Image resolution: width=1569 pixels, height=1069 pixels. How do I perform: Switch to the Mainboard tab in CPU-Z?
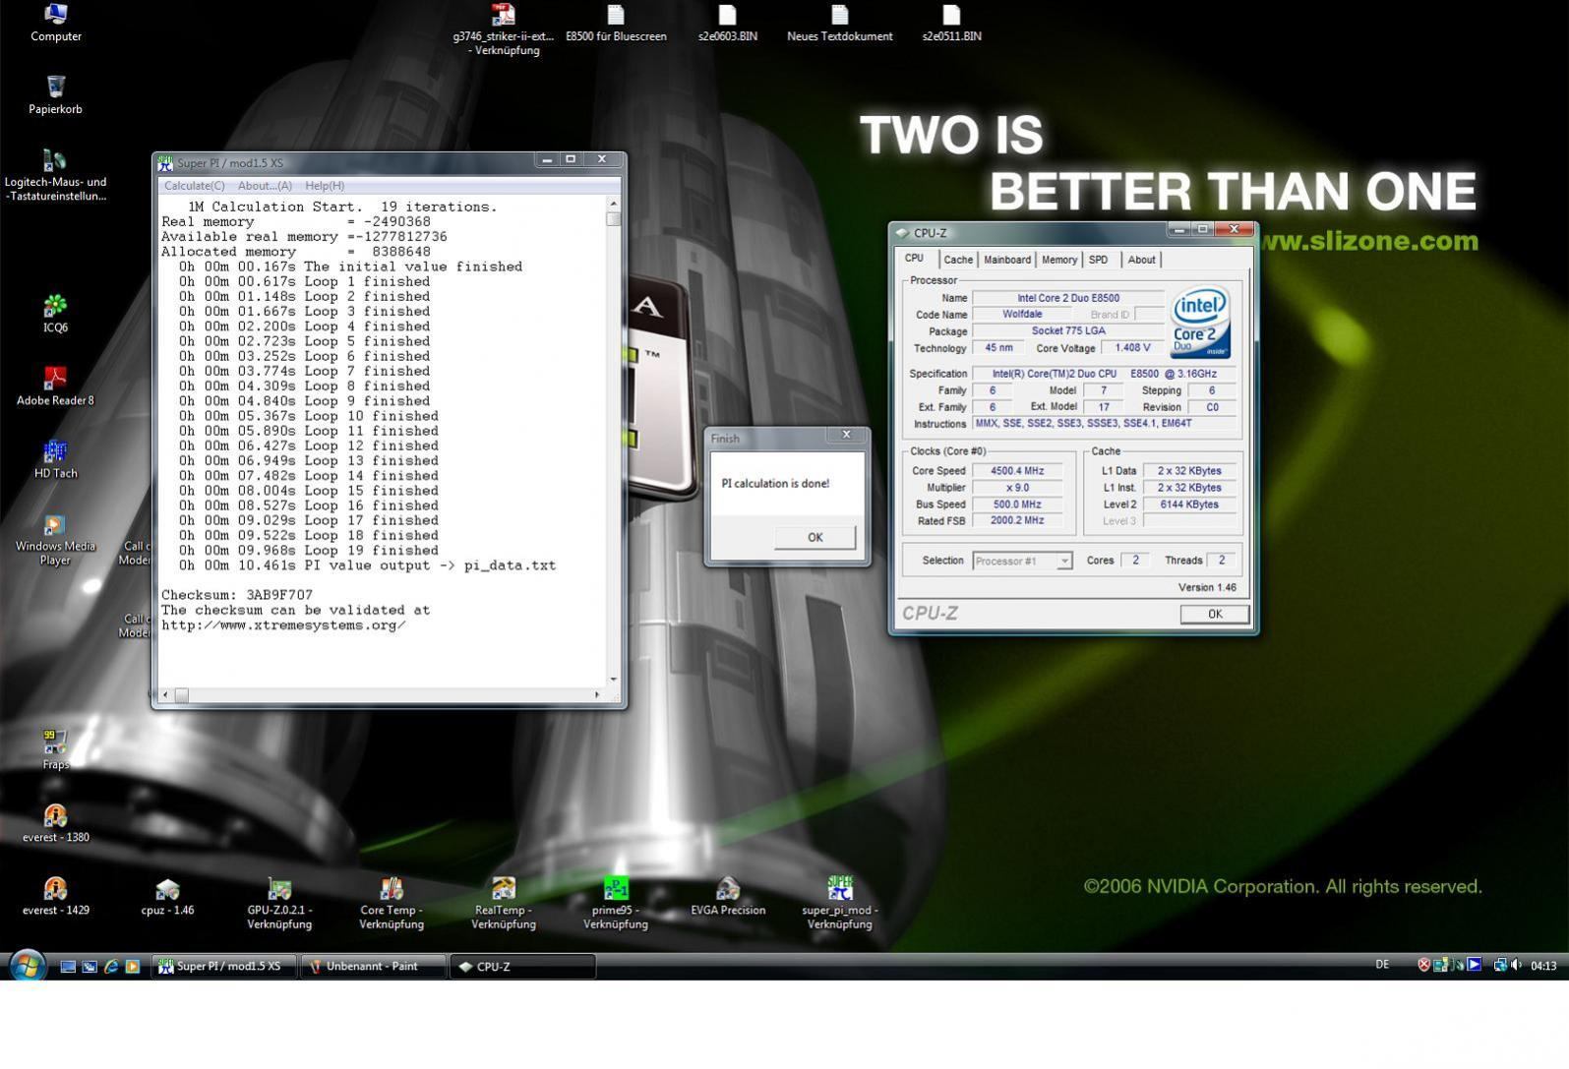(x=1007, y=260)
